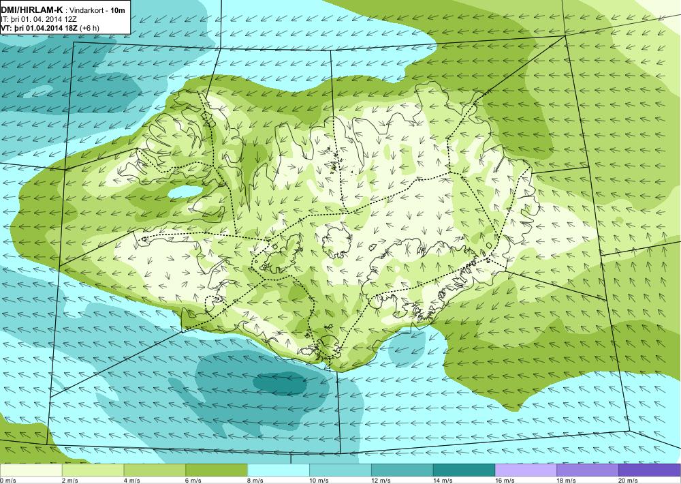681x484 pixels.
Task: Click the dark purple 20 m/s legend swatch
Action: (x=650, y=470)
